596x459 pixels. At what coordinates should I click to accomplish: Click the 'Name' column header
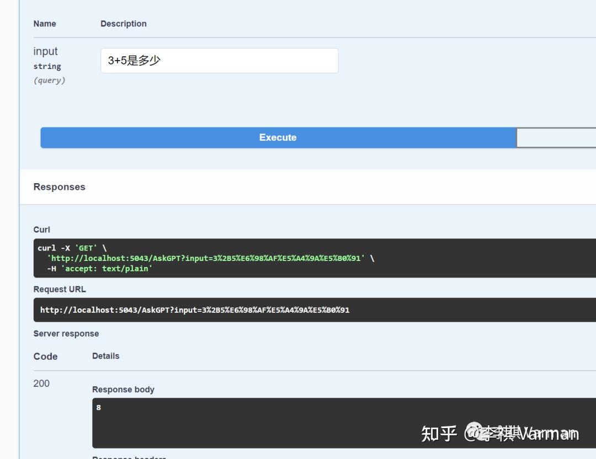click(45, 24)
